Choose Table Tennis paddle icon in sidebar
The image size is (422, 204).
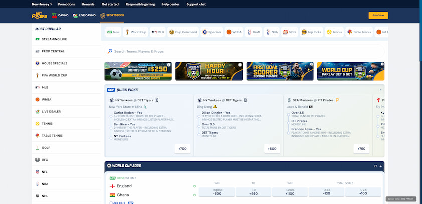tap(37, 136)
